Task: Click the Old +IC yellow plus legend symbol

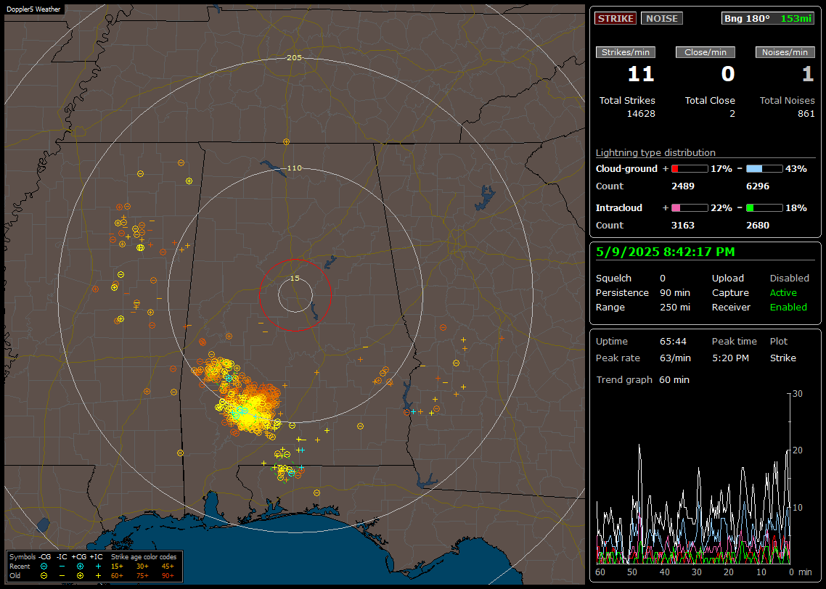Action: 98,576
